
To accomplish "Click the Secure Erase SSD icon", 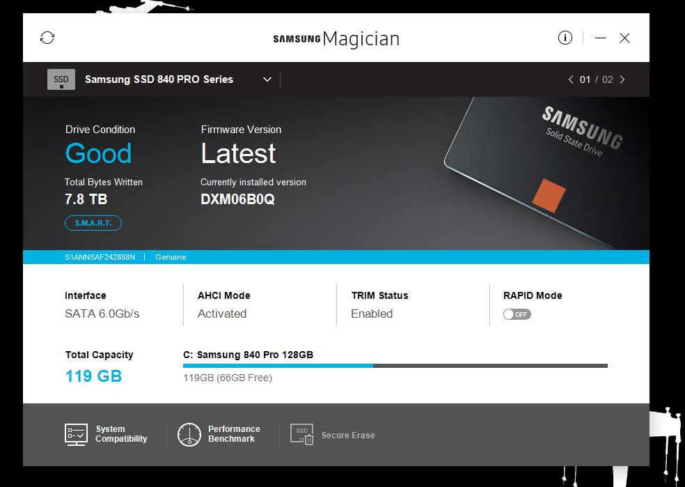I will point(302,435).
